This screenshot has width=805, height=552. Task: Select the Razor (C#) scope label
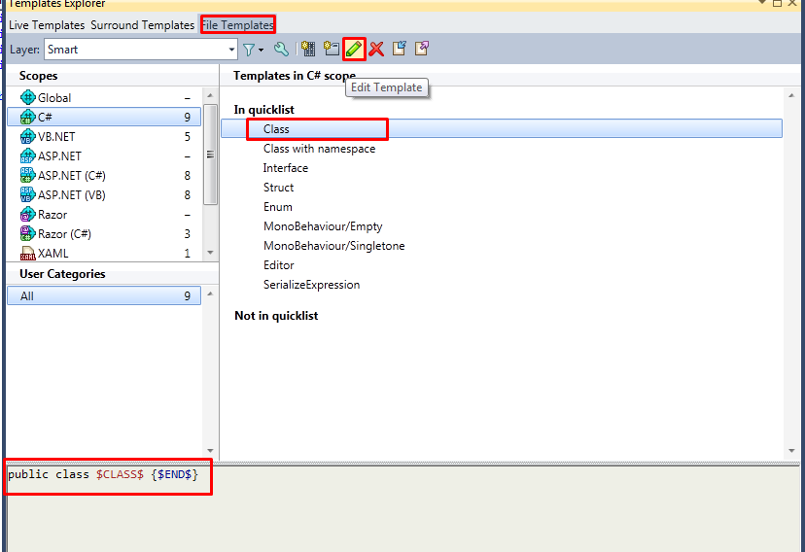pos(65,234)
